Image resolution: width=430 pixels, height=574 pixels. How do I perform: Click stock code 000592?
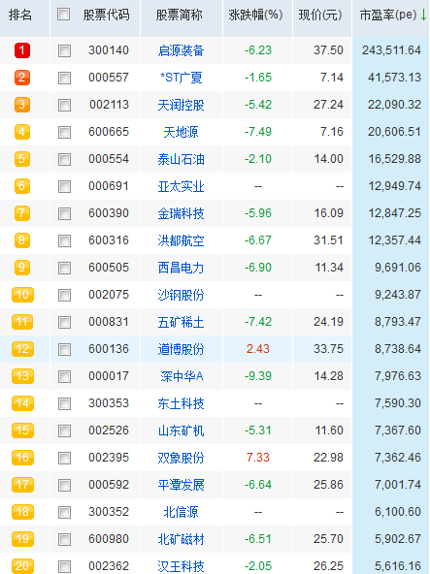point(109,485)
